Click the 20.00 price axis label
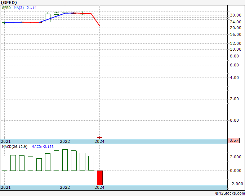245x196 pixels. point(236,28)
